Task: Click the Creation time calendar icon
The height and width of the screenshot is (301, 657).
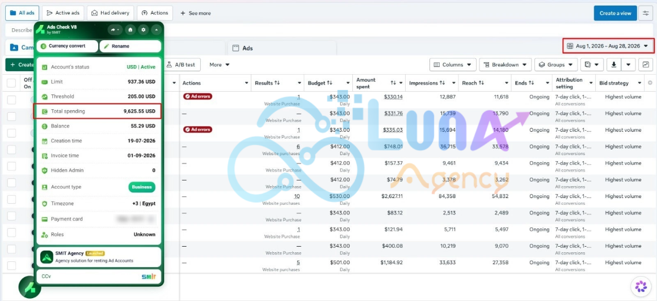Action: click(44, 141)
